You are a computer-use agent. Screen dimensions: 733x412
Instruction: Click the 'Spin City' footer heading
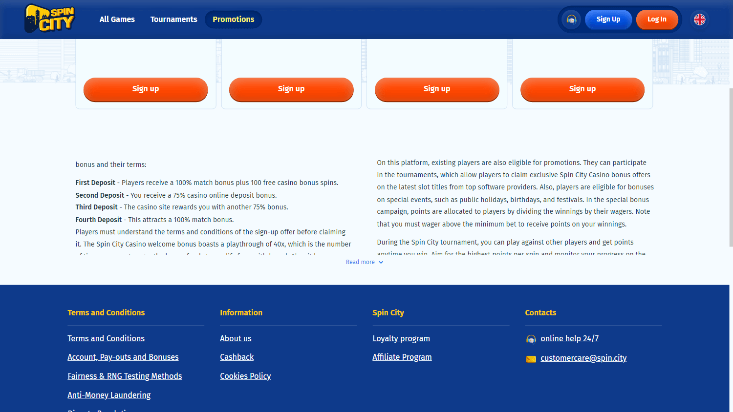[388, 312]
